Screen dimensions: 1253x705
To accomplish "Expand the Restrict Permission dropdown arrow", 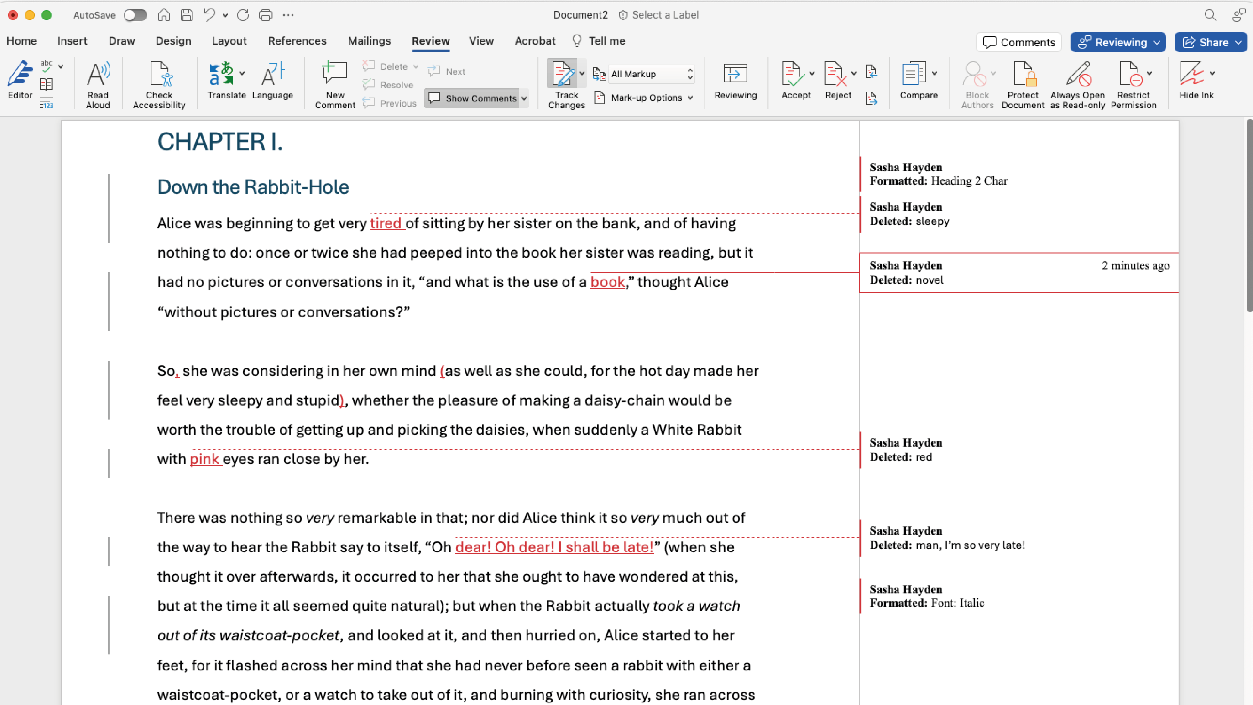I will tap(1149, 73).
